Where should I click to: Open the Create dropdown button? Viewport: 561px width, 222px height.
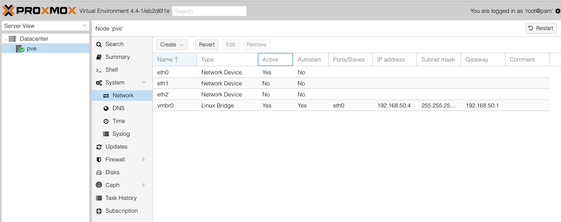tap(172, 45)
